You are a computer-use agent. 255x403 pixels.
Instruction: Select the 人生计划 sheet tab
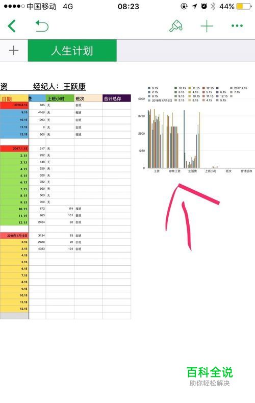(72, 51)
